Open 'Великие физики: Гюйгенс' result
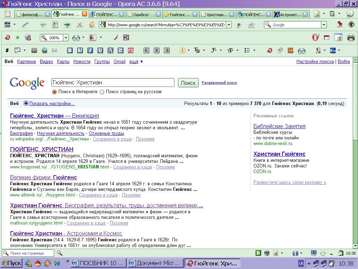358x269 pixels. (43, 177)
